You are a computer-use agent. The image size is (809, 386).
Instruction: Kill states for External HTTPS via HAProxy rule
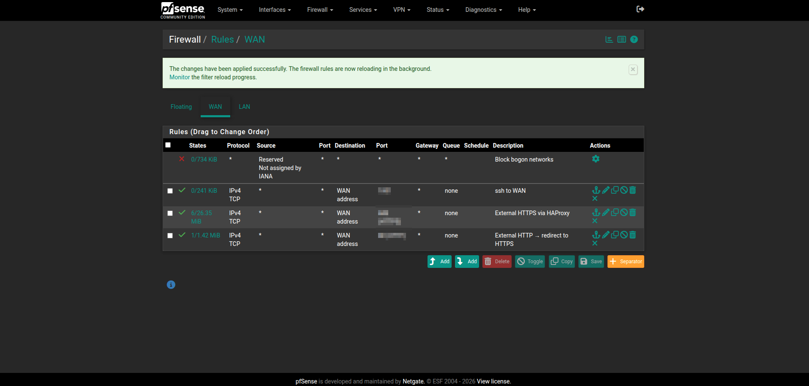[595, 221]
